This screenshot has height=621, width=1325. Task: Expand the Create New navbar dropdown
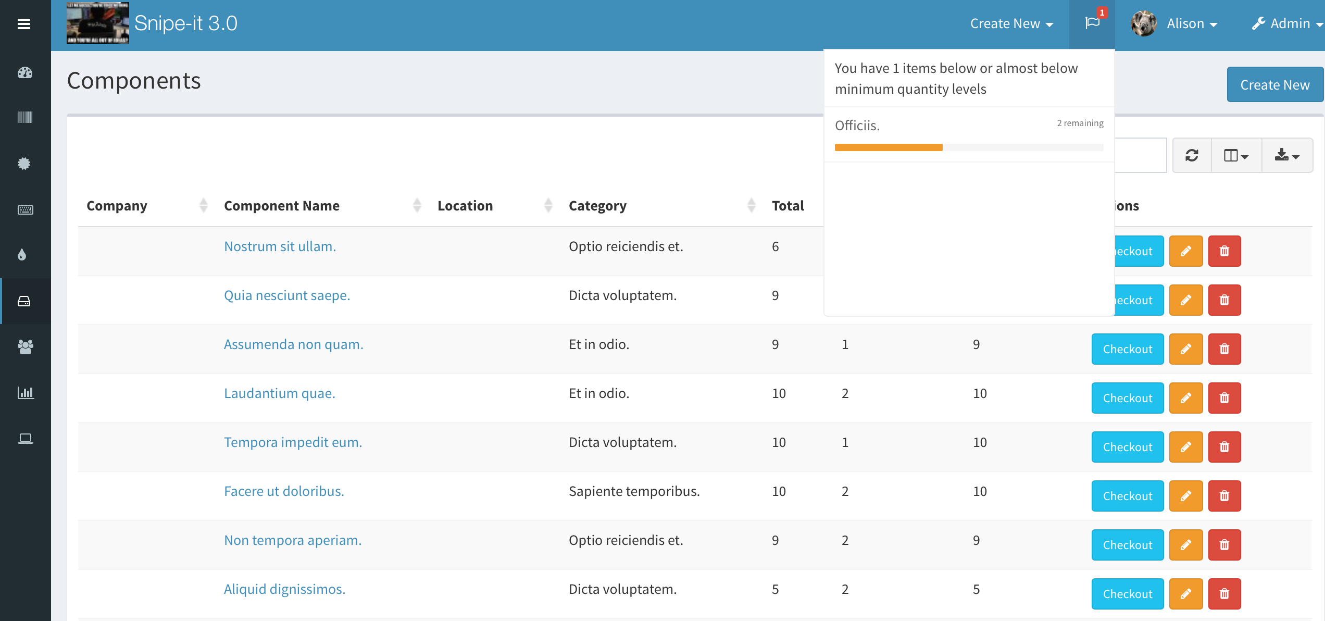coord(1011,23)
